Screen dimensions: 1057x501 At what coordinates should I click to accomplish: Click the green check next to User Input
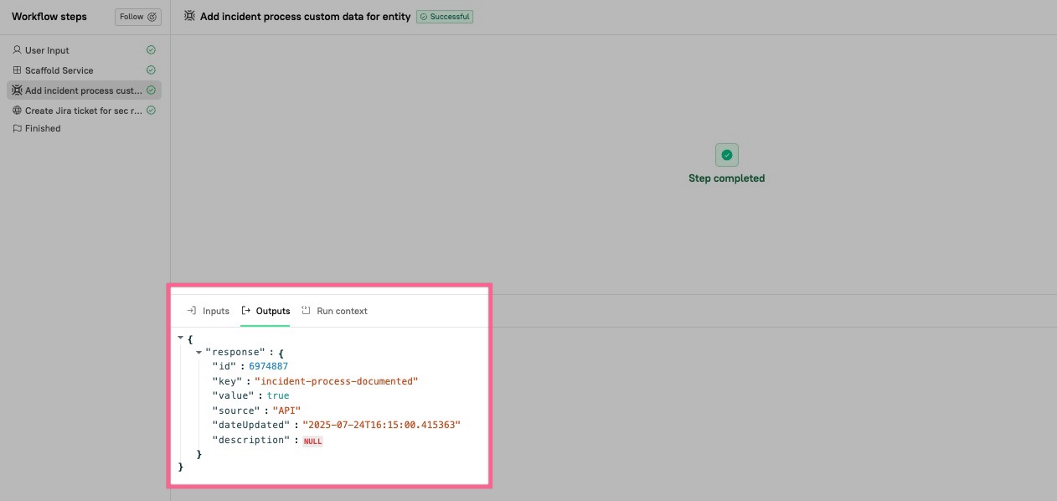point(151,50)
